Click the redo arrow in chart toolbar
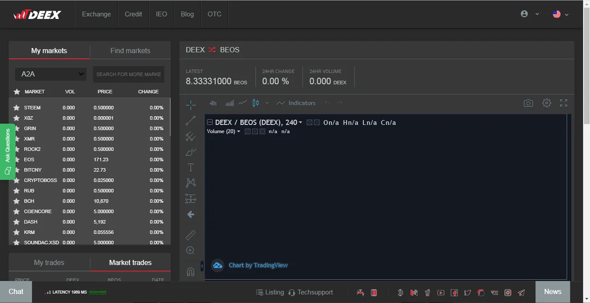Image resolution: width=590 pixels, height=303 pixels. (340, 103)
